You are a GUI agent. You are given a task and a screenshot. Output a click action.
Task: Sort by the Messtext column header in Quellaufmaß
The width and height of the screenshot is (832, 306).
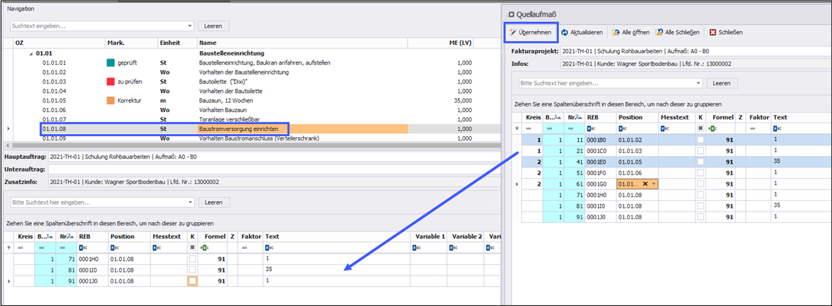click(675, 117)
